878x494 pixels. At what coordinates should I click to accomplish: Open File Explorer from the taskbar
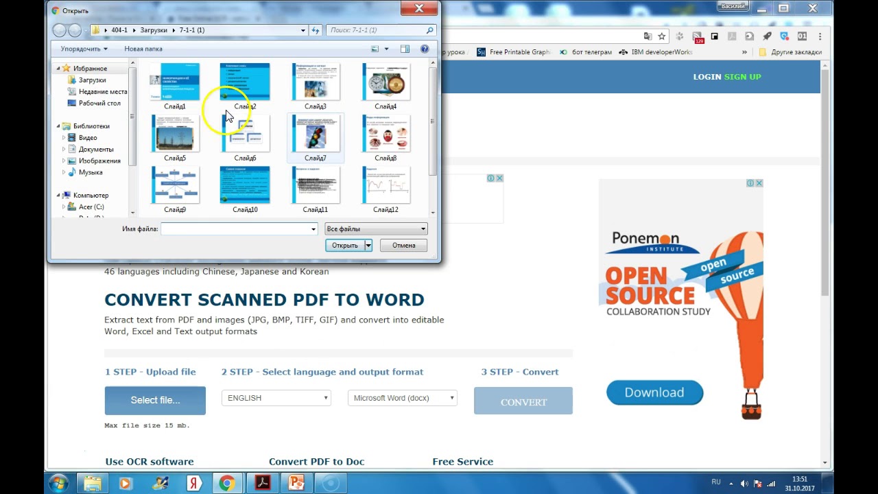(x=92, y=484)
